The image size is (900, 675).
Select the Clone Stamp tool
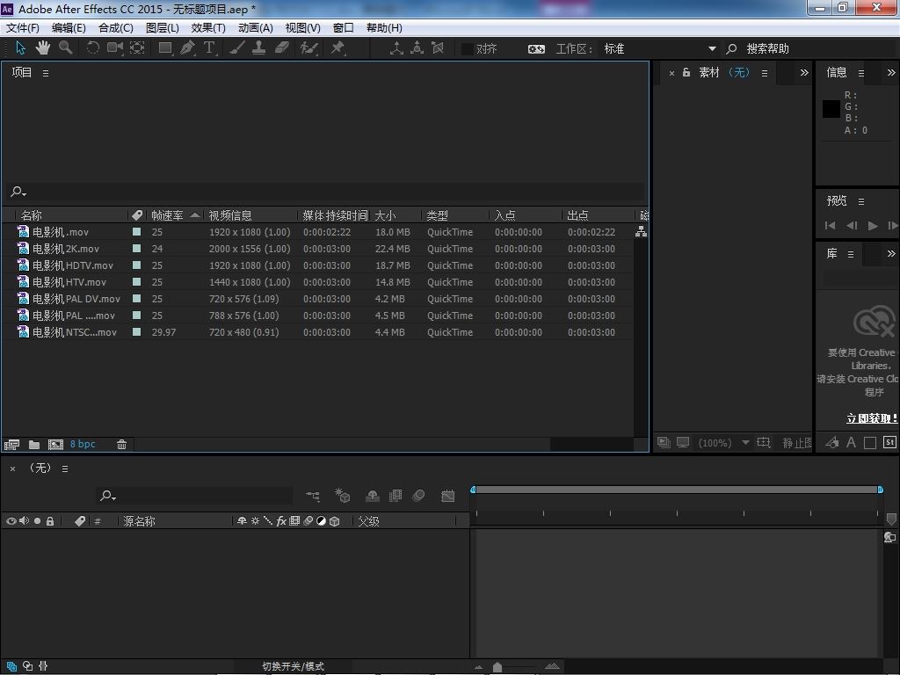click(x=259, y=48)
